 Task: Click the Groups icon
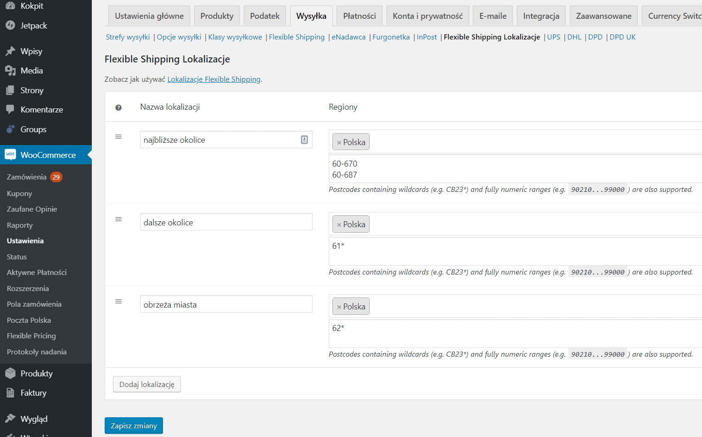(x=10, y=129)
